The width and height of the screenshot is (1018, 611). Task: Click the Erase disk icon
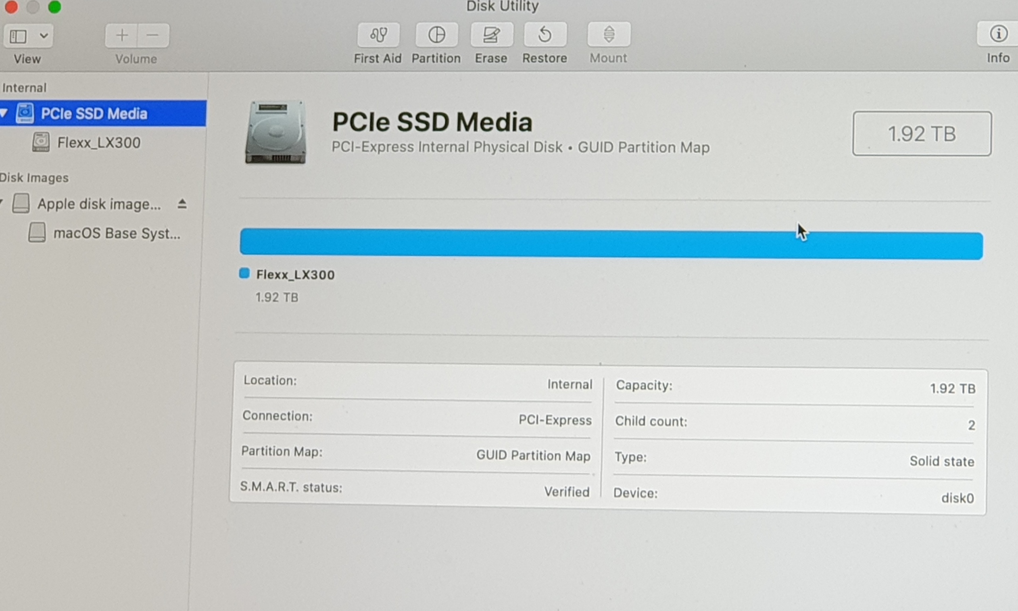click(x=491, y=35)
